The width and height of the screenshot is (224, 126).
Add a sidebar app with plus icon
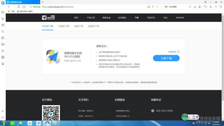(x=3, y=111)
